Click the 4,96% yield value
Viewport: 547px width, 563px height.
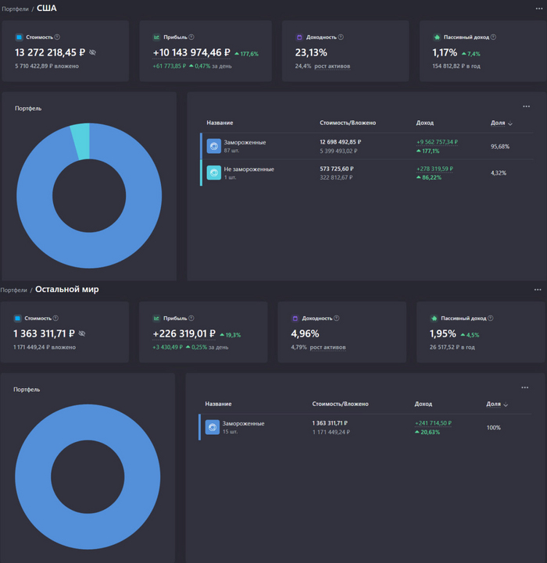click(x=305, y=334)
